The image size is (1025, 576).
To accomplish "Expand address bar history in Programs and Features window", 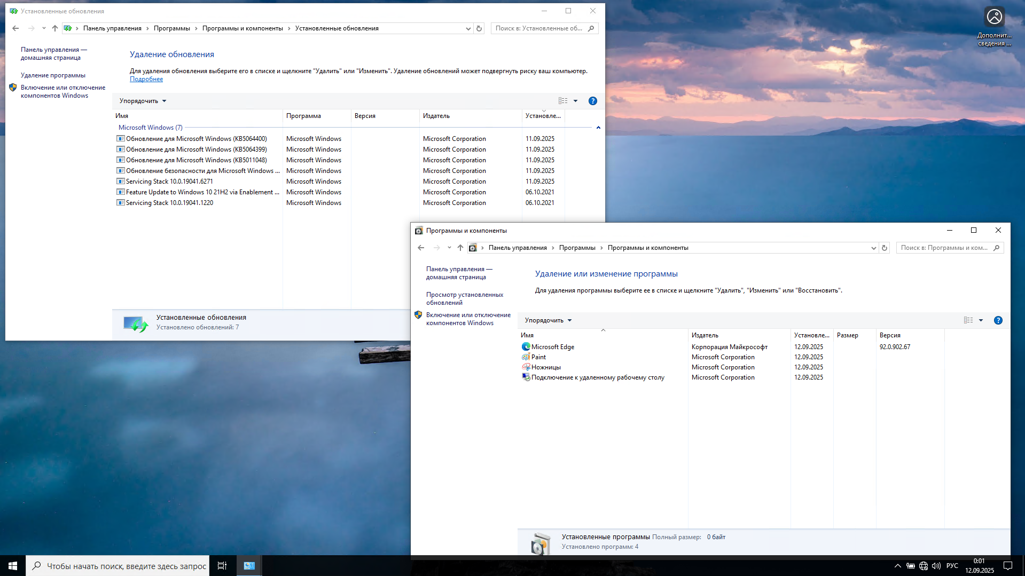I will point(874,248).
